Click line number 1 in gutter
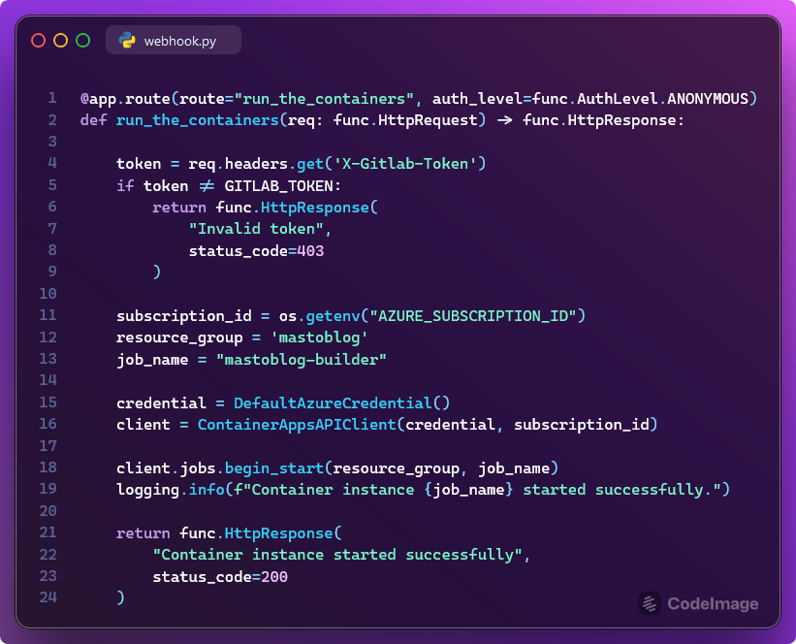 [x=52, y=98]
